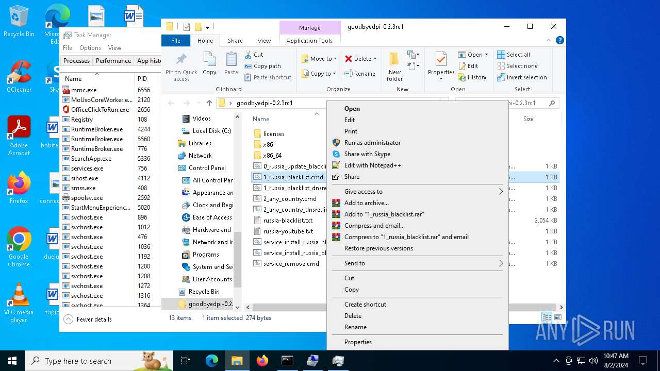This screenshot has width=660, height=371.
Task: Click the History button in ribbon
Action: [x=472, y=77]
